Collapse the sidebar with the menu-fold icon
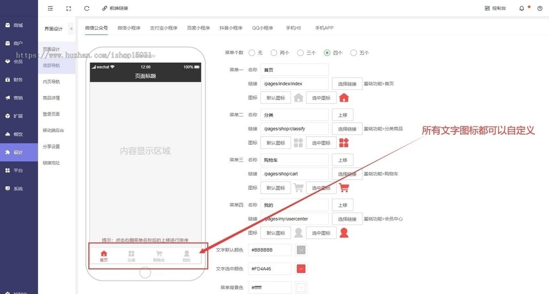549x294 pixels. pyautogui.click(x=50, y=8)
